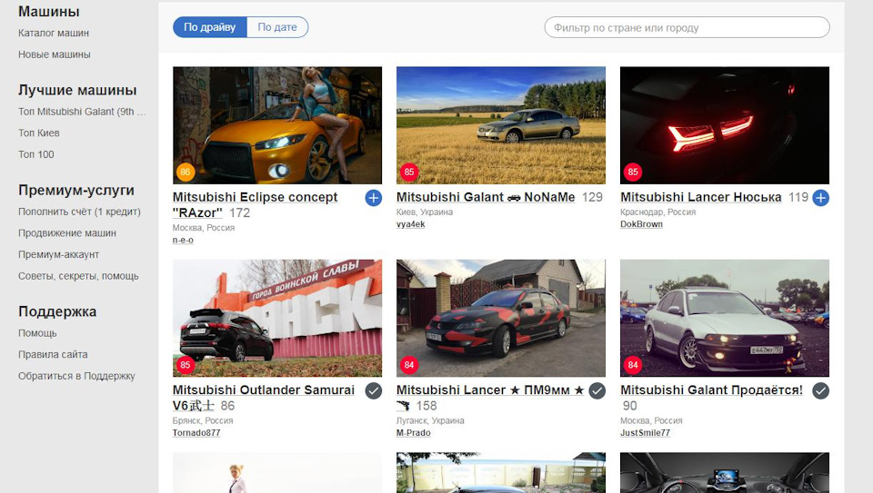Open Топ Mitsubishi Galant (9th ...) list

tap(82, 112)
